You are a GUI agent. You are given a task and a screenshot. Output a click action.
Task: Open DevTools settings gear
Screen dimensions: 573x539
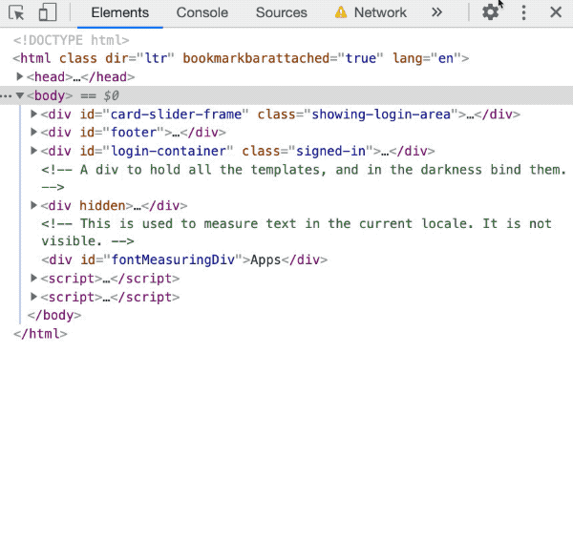(490, 12)
